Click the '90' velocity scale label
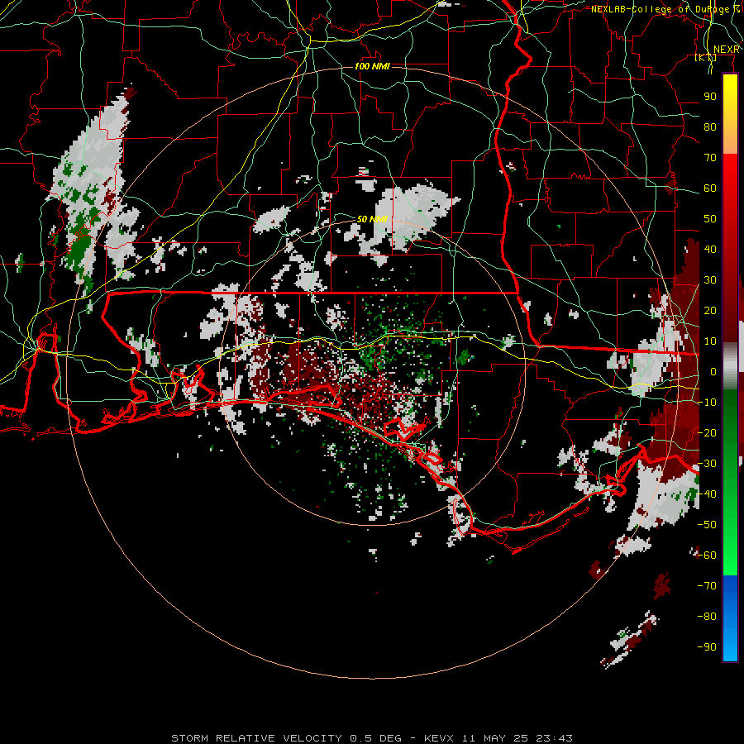Viewport: 744px width, 744px height. click(710, 97)
